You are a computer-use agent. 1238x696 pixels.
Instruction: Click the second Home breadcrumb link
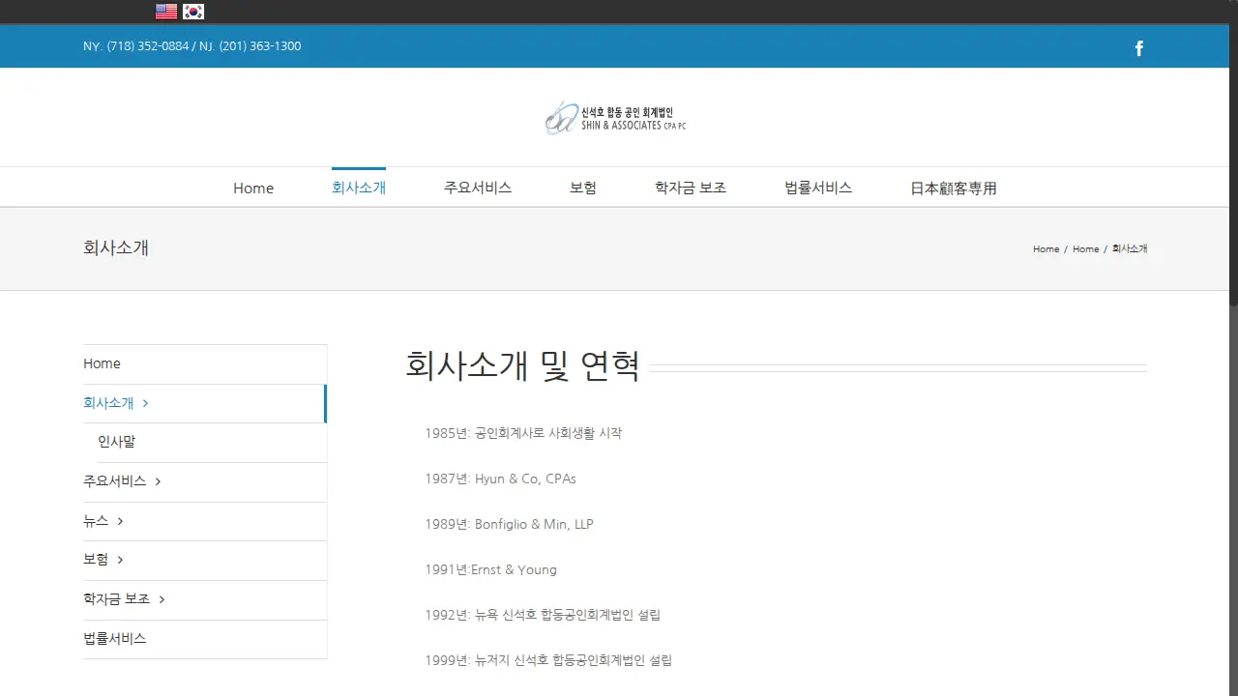[1086, 249]
